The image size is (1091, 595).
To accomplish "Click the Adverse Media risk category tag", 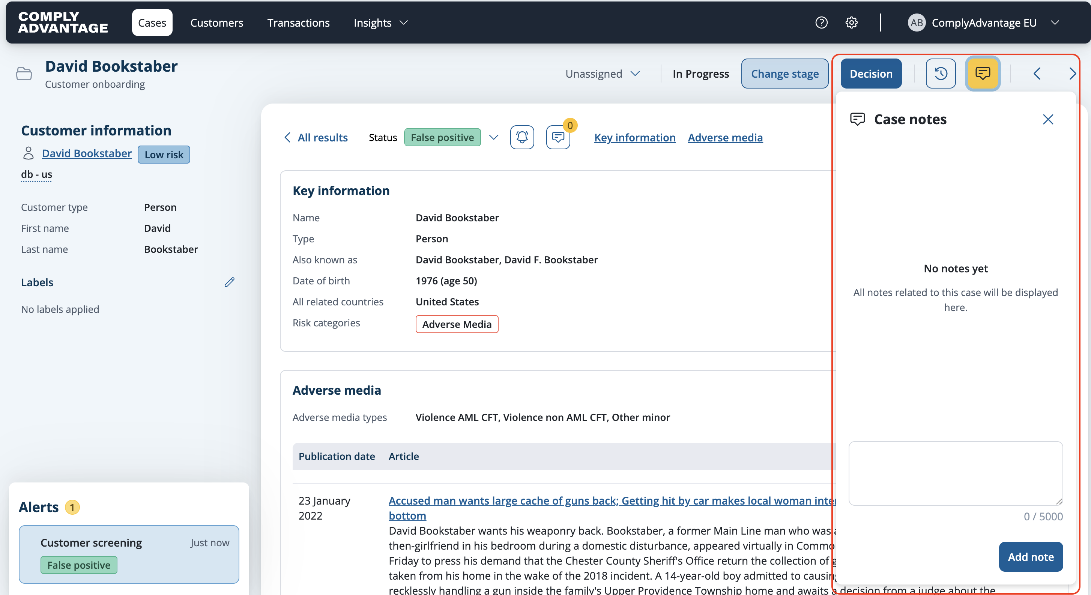I will pos(457,324).
